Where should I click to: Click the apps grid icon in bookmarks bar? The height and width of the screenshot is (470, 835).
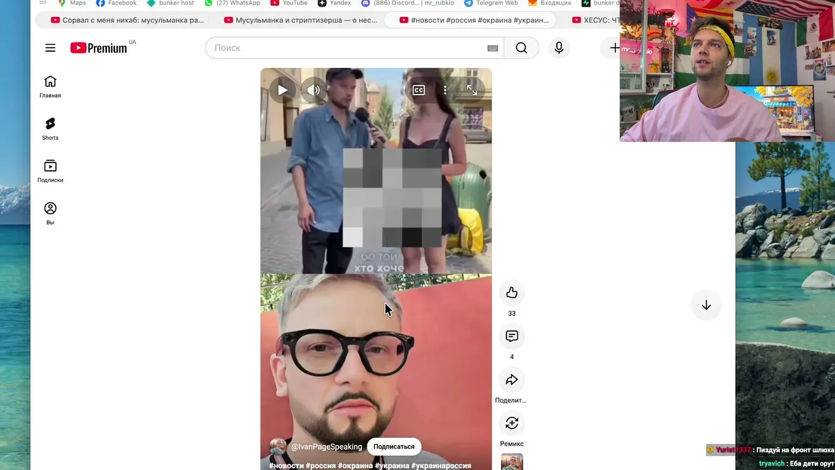tap(43, 3)
